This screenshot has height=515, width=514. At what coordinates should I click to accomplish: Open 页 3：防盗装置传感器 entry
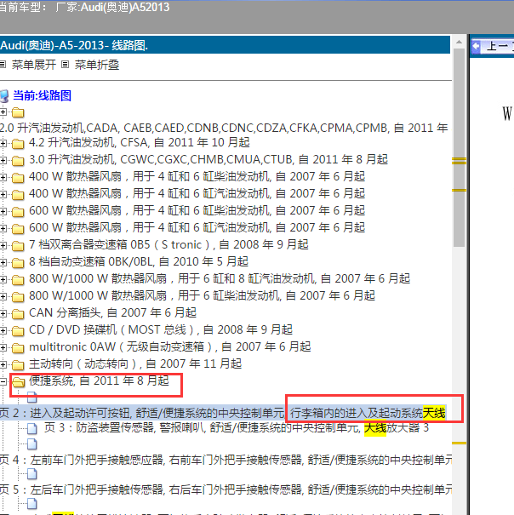(237, 427)
